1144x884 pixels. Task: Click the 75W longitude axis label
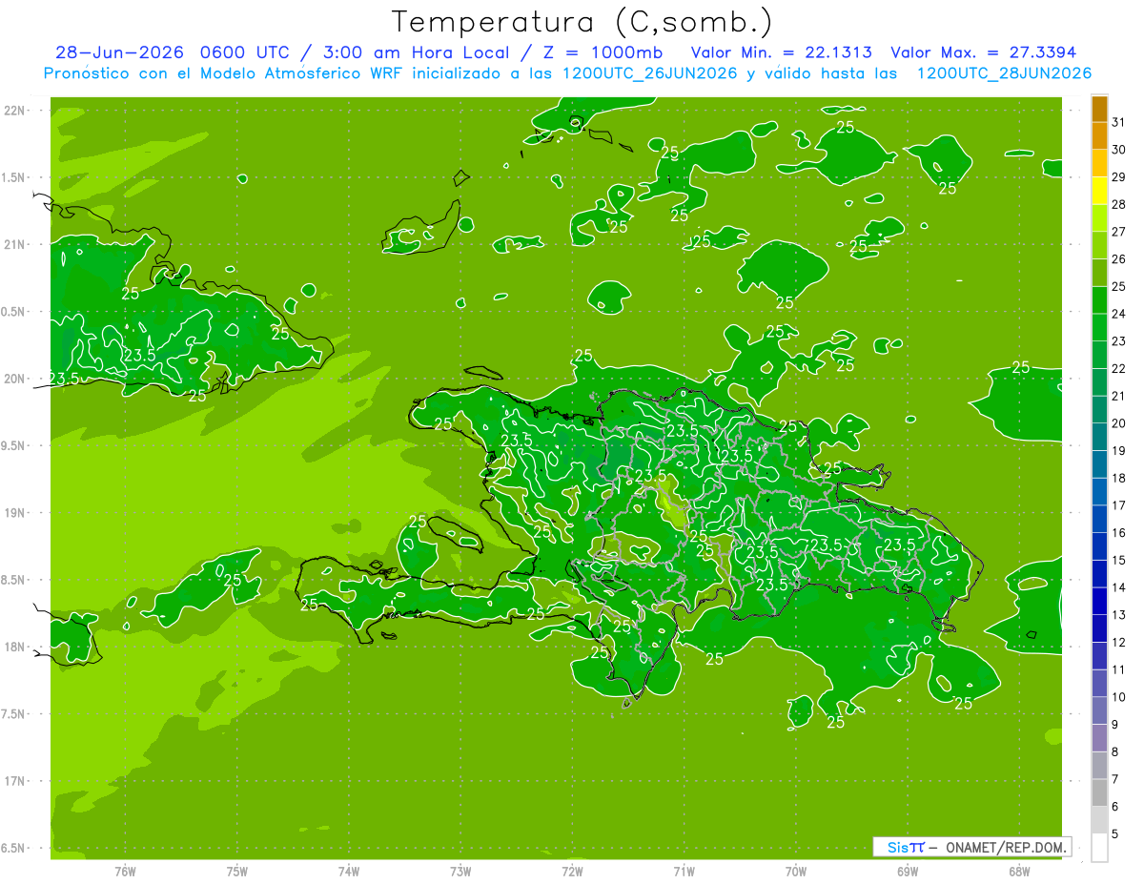[237, 872]
